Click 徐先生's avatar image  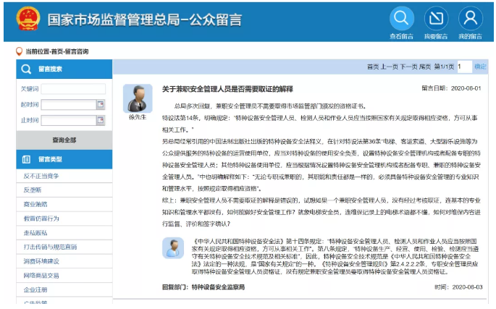coord(138,98)
